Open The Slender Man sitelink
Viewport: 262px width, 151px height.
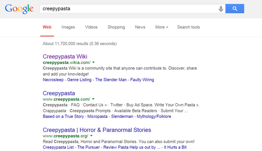111,80
